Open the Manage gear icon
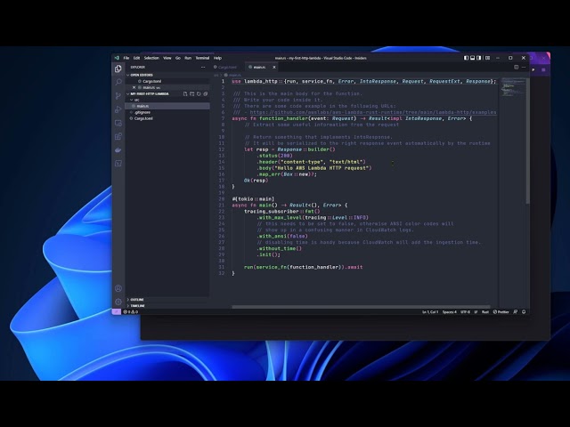The image size is (570, 427). click(118, 302)
